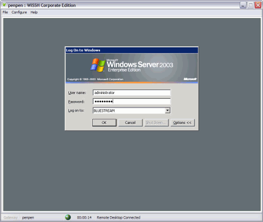Select the BLUESTREAM domain combo box
This screenshot has width=263, height=222.
pyautogui.click(x=131, y=110)
